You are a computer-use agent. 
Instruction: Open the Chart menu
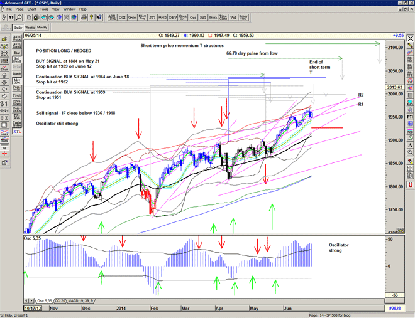pyautogui.click(x=31, y=9)
